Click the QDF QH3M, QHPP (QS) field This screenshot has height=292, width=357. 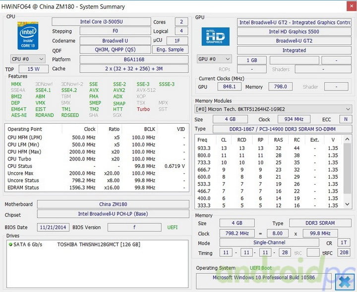tap(115, 49)
